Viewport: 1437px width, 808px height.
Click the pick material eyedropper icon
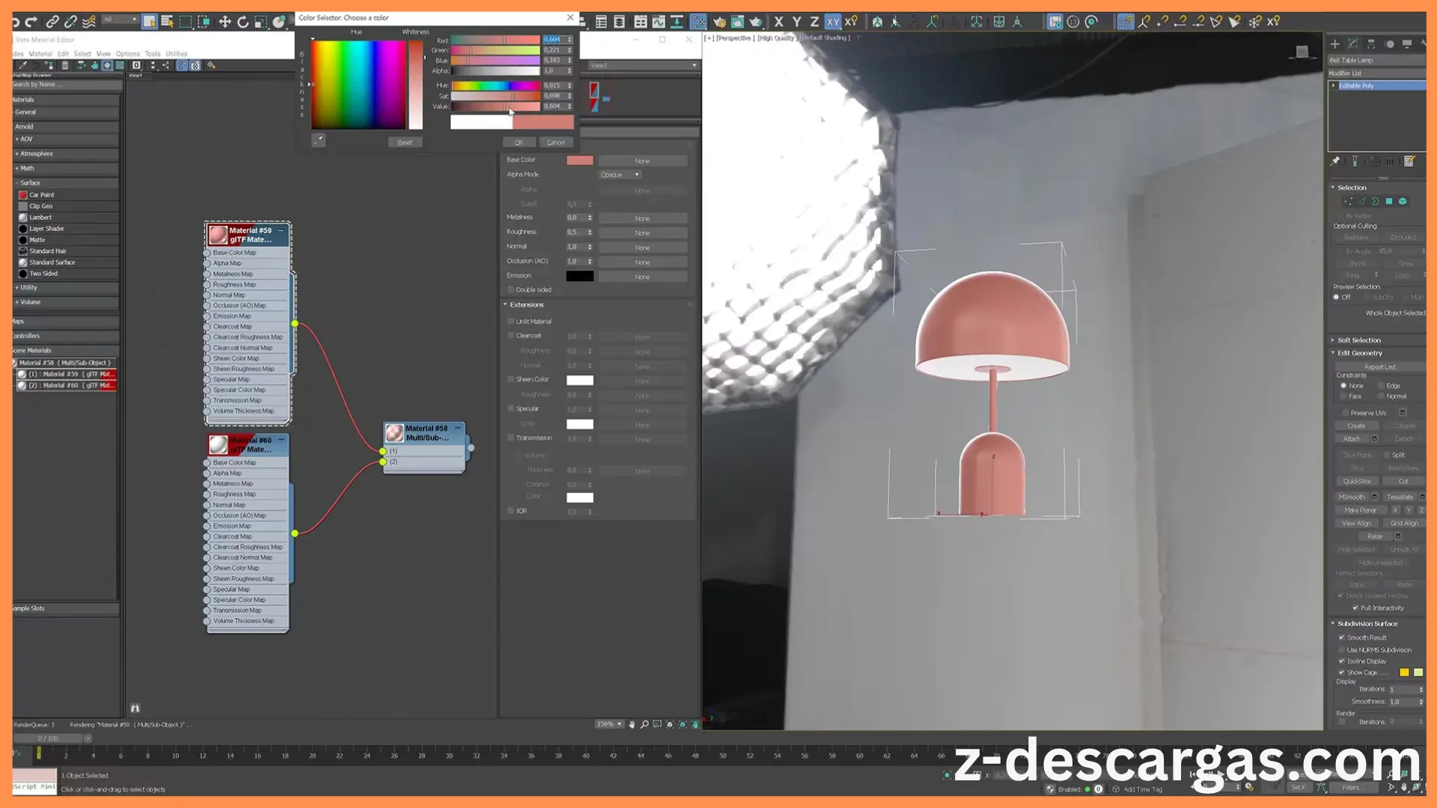pos(23,66)
